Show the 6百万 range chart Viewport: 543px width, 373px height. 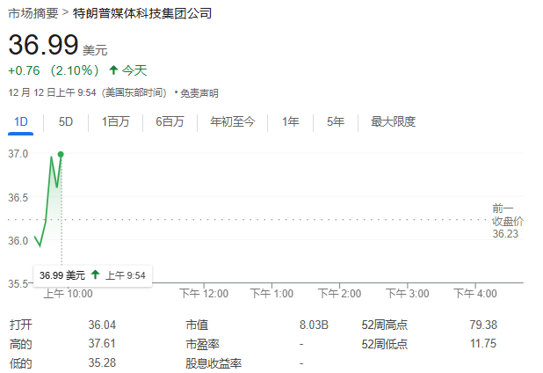(170, 122)
